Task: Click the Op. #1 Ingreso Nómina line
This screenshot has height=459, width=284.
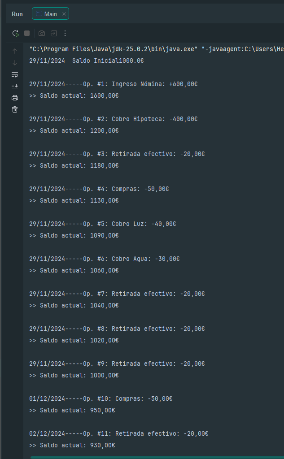Action: coord(114,84)
